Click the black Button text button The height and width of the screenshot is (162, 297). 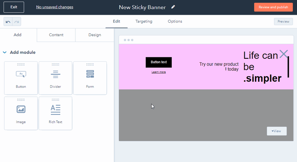[159, 62]
